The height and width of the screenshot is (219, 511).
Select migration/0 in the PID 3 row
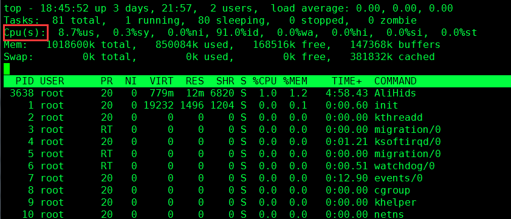click(x=407, y=130)
